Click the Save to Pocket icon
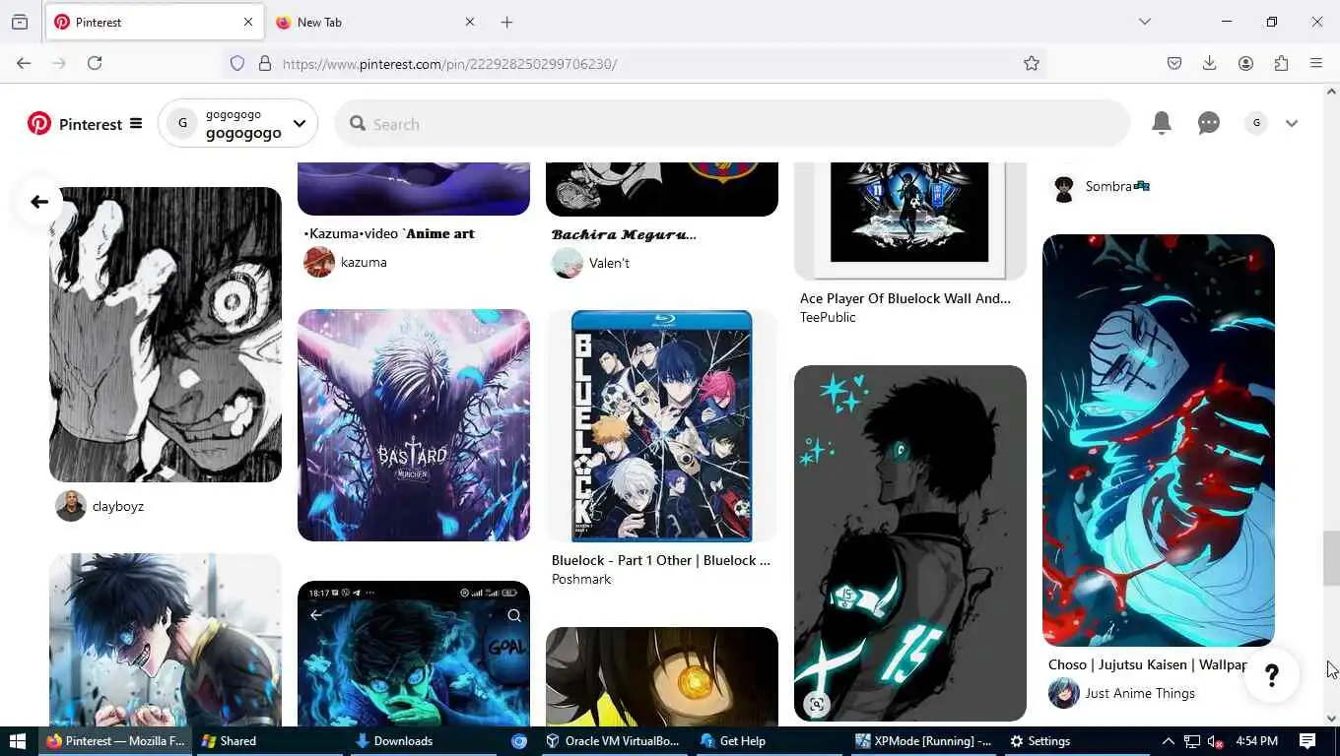Viewport: 1340px width, 756px height. [x=1174, y=63]
